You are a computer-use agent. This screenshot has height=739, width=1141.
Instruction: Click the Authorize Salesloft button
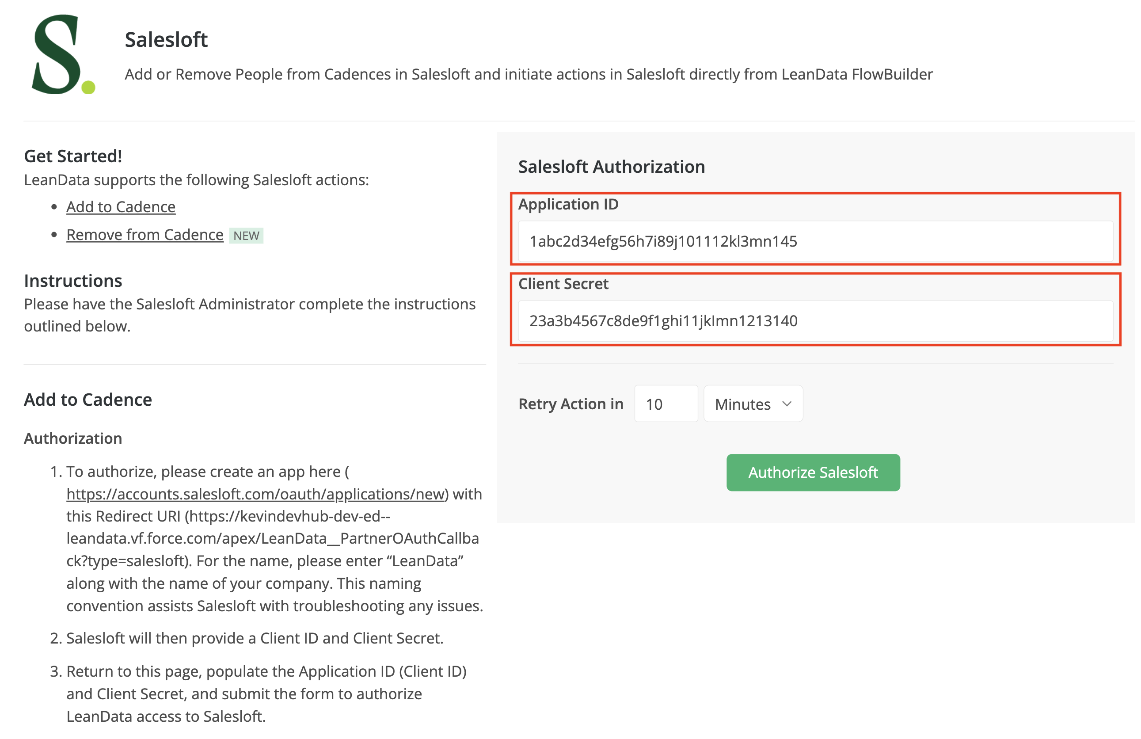tap(813, 472)
